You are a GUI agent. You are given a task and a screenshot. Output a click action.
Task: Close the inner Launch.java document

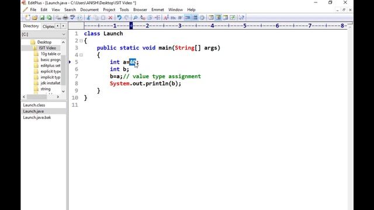350,10
